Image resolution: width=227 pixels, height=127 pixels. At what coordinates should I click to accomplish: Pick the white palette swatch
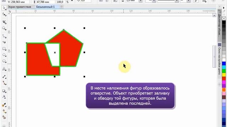(224, 60)
